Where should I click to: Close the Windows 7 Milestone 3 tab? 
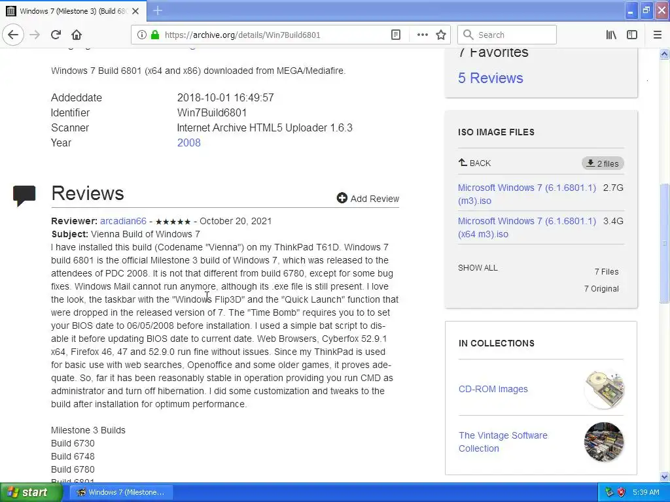click(135, 11)
